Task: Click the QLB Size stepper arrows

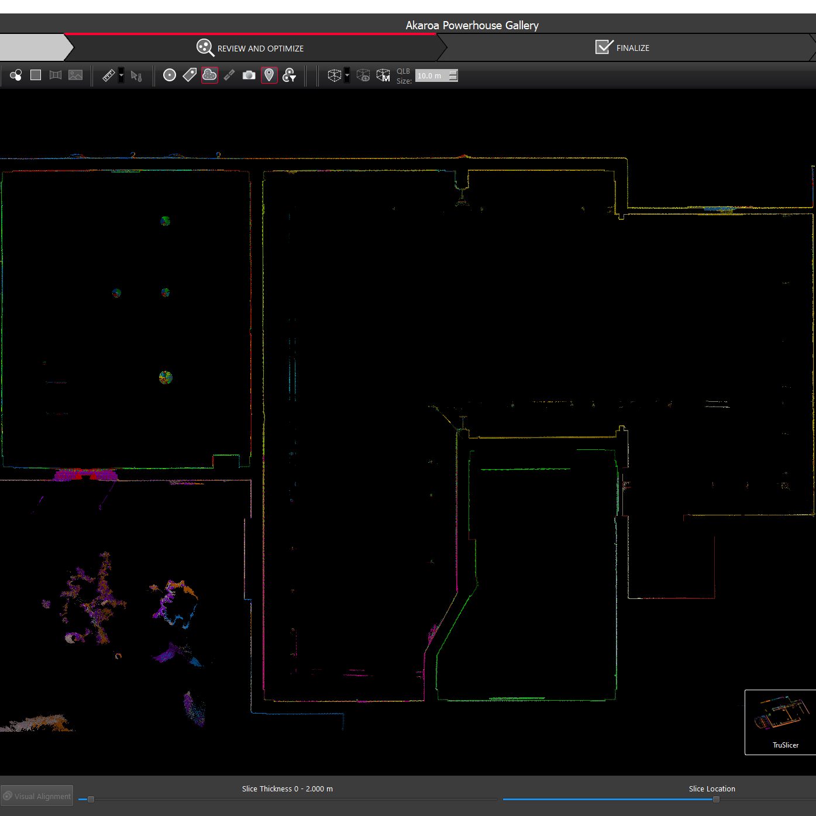Action: pyautogui.click(x=453, y=75)
